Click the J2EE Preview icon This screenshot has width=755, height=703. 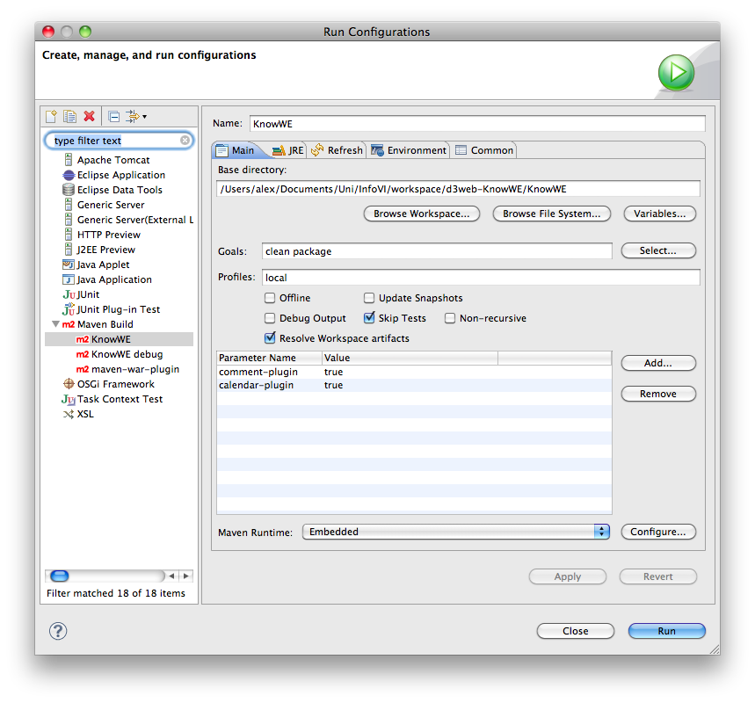[x=69, y=250]
